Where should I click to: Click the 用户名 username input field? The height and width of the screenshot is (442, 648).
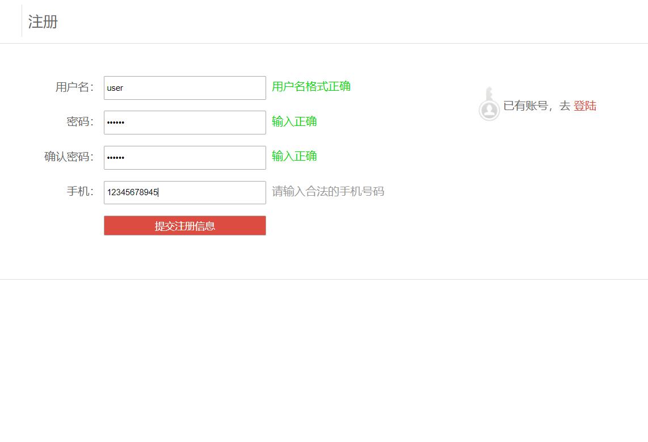coord(184,87)
